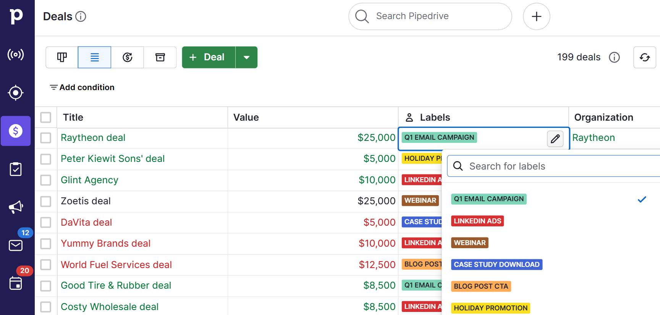Open the Leads radar icon in sidebar
The height and width of the screenshot is (315, 660).
click(16, 55)
